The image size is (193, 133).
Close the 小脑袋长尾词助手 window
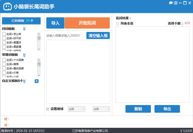tap(190, 3)
